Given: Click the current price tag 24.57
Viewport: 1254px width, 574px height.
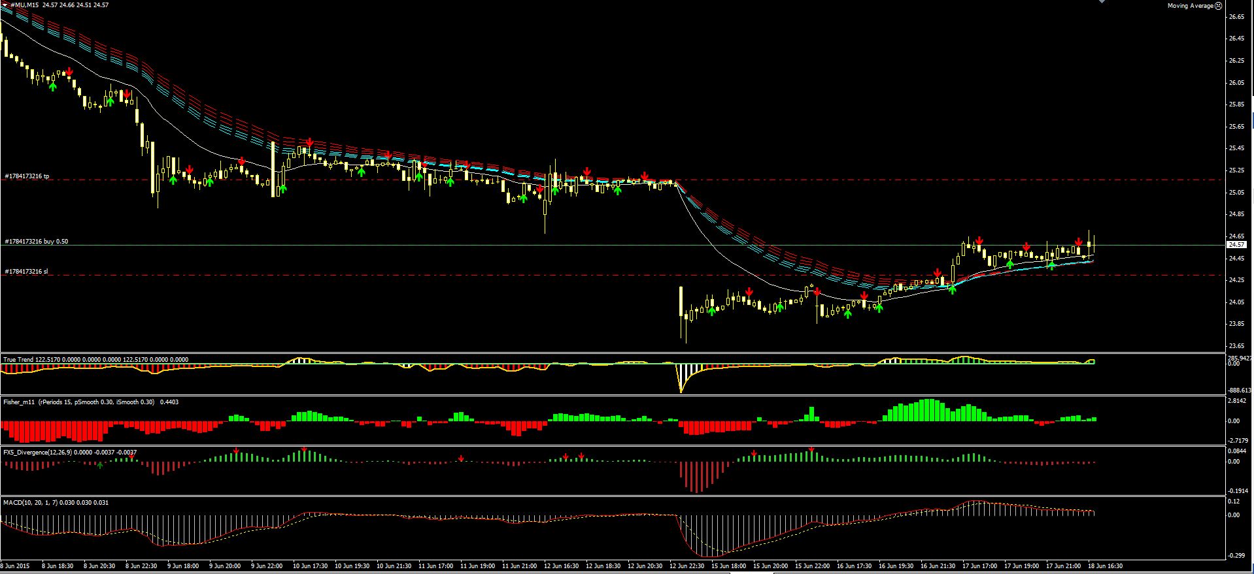Looking at the screenshot, I should point(1236,244).
